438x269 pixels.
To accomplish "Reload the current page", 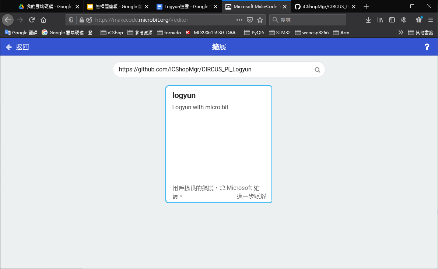I will tap(32, 20).
